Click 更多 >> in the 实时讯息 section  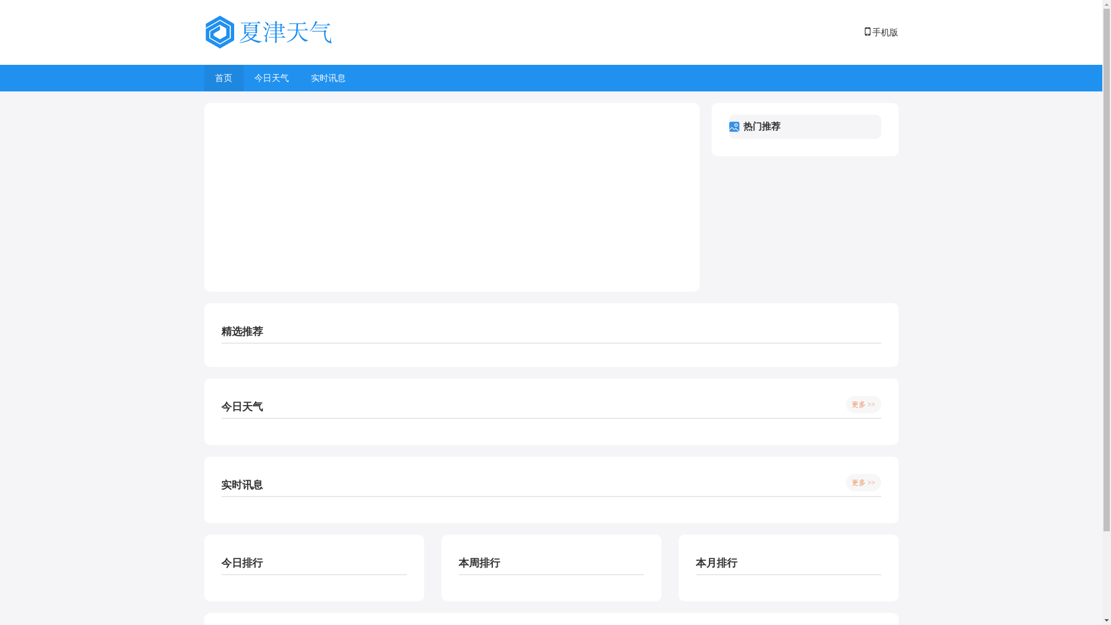pyautogui.click(x=863, y=483)
